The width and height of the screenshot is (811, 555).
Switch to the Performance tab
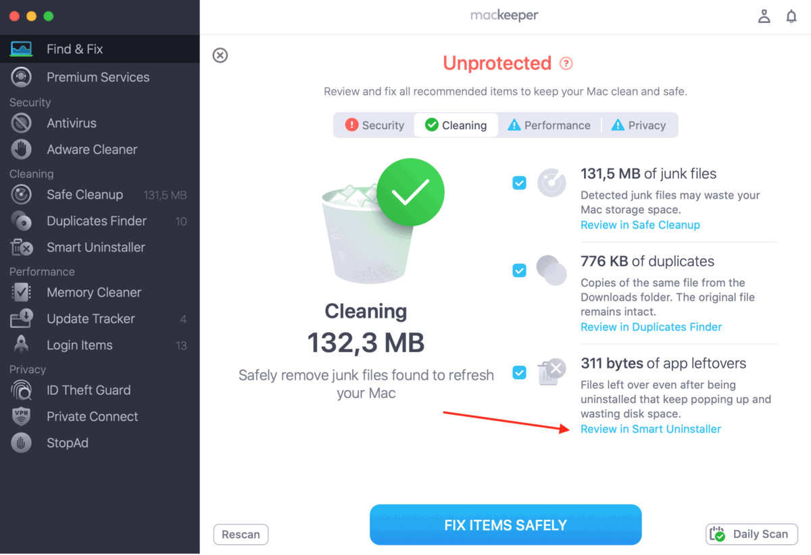[549, 125]
